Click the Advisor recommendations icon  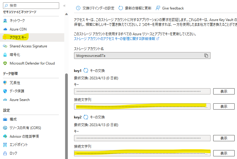coord(5,136)
